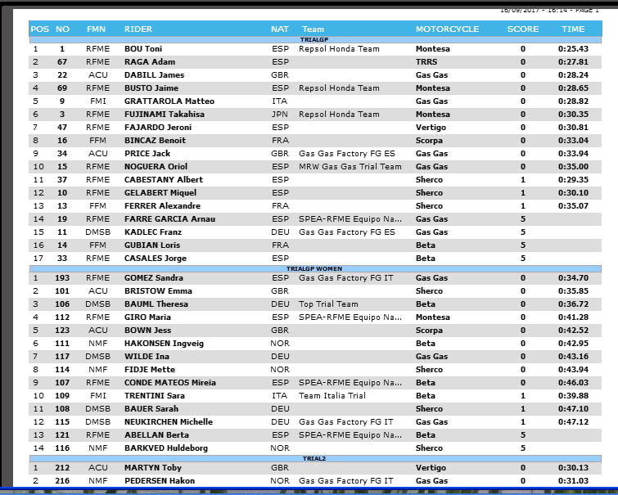Click rider number 193
The width and height of the screenshot is (618, 495).
click(62, 278)
